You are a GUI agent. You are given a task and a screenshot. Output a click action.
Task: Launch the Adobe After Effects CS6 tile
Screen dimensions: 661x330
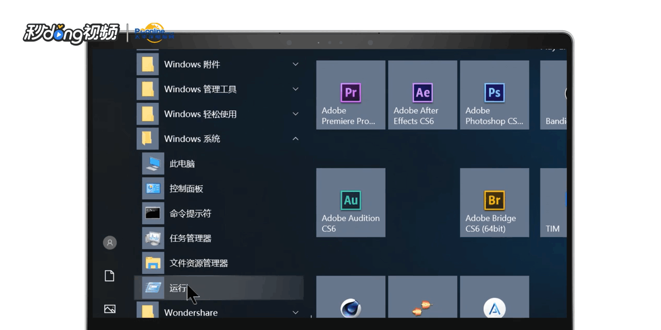422,95
